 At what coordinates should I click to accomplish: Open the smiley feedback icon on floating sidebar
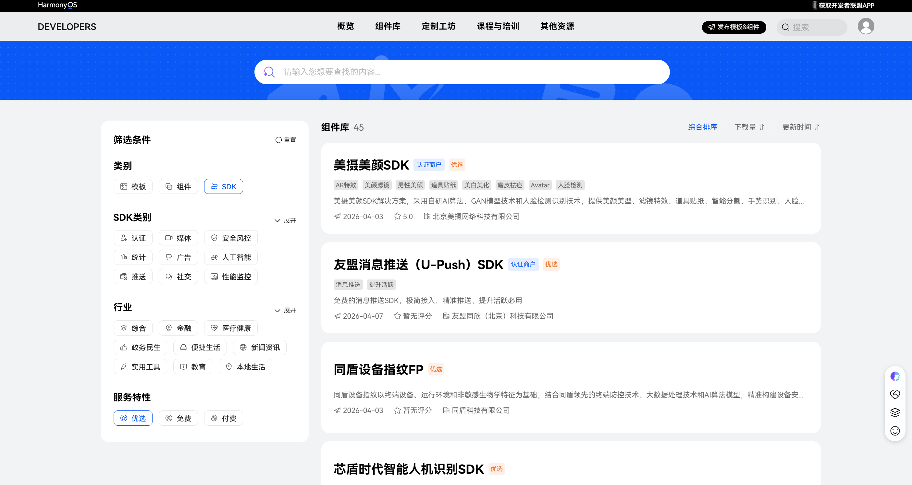[x=895, y=431]
